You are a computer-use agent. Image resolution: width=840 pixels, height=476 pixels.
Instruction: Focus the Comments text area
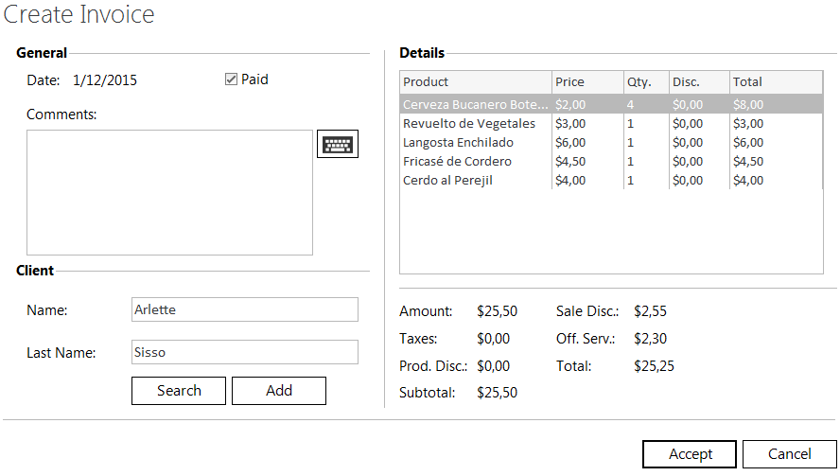[x=169, y=193]
